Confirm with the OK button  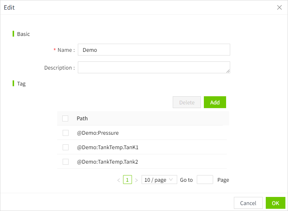[275, 203]
